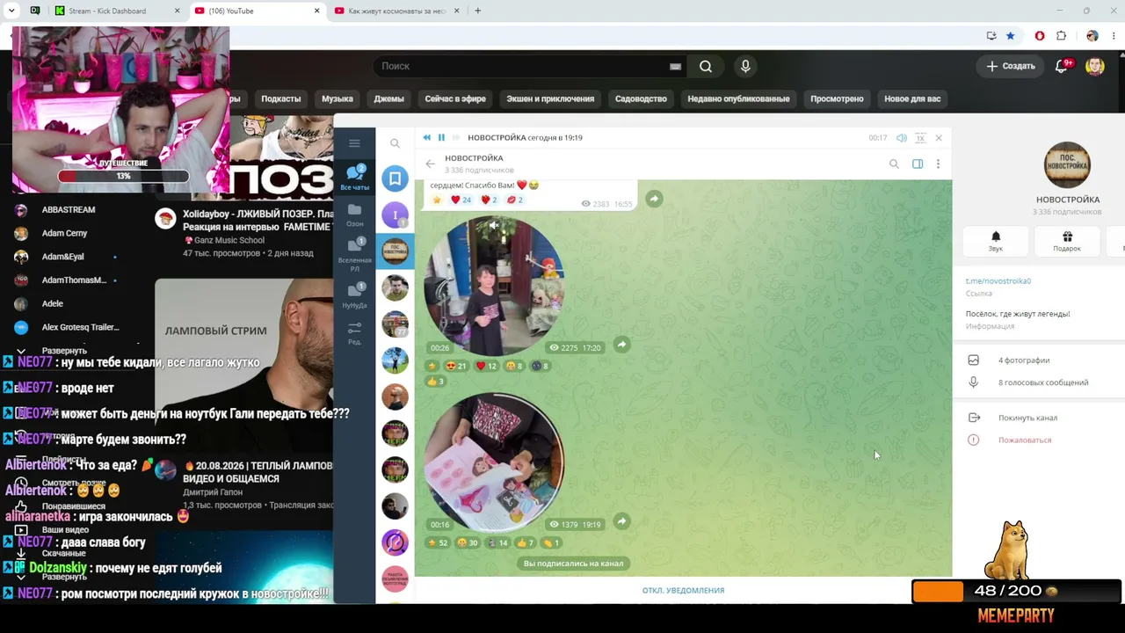Select the НОВОСТРОЙКА chat avatar in the chat list
1125x633 pixels.
pos(395,251)
